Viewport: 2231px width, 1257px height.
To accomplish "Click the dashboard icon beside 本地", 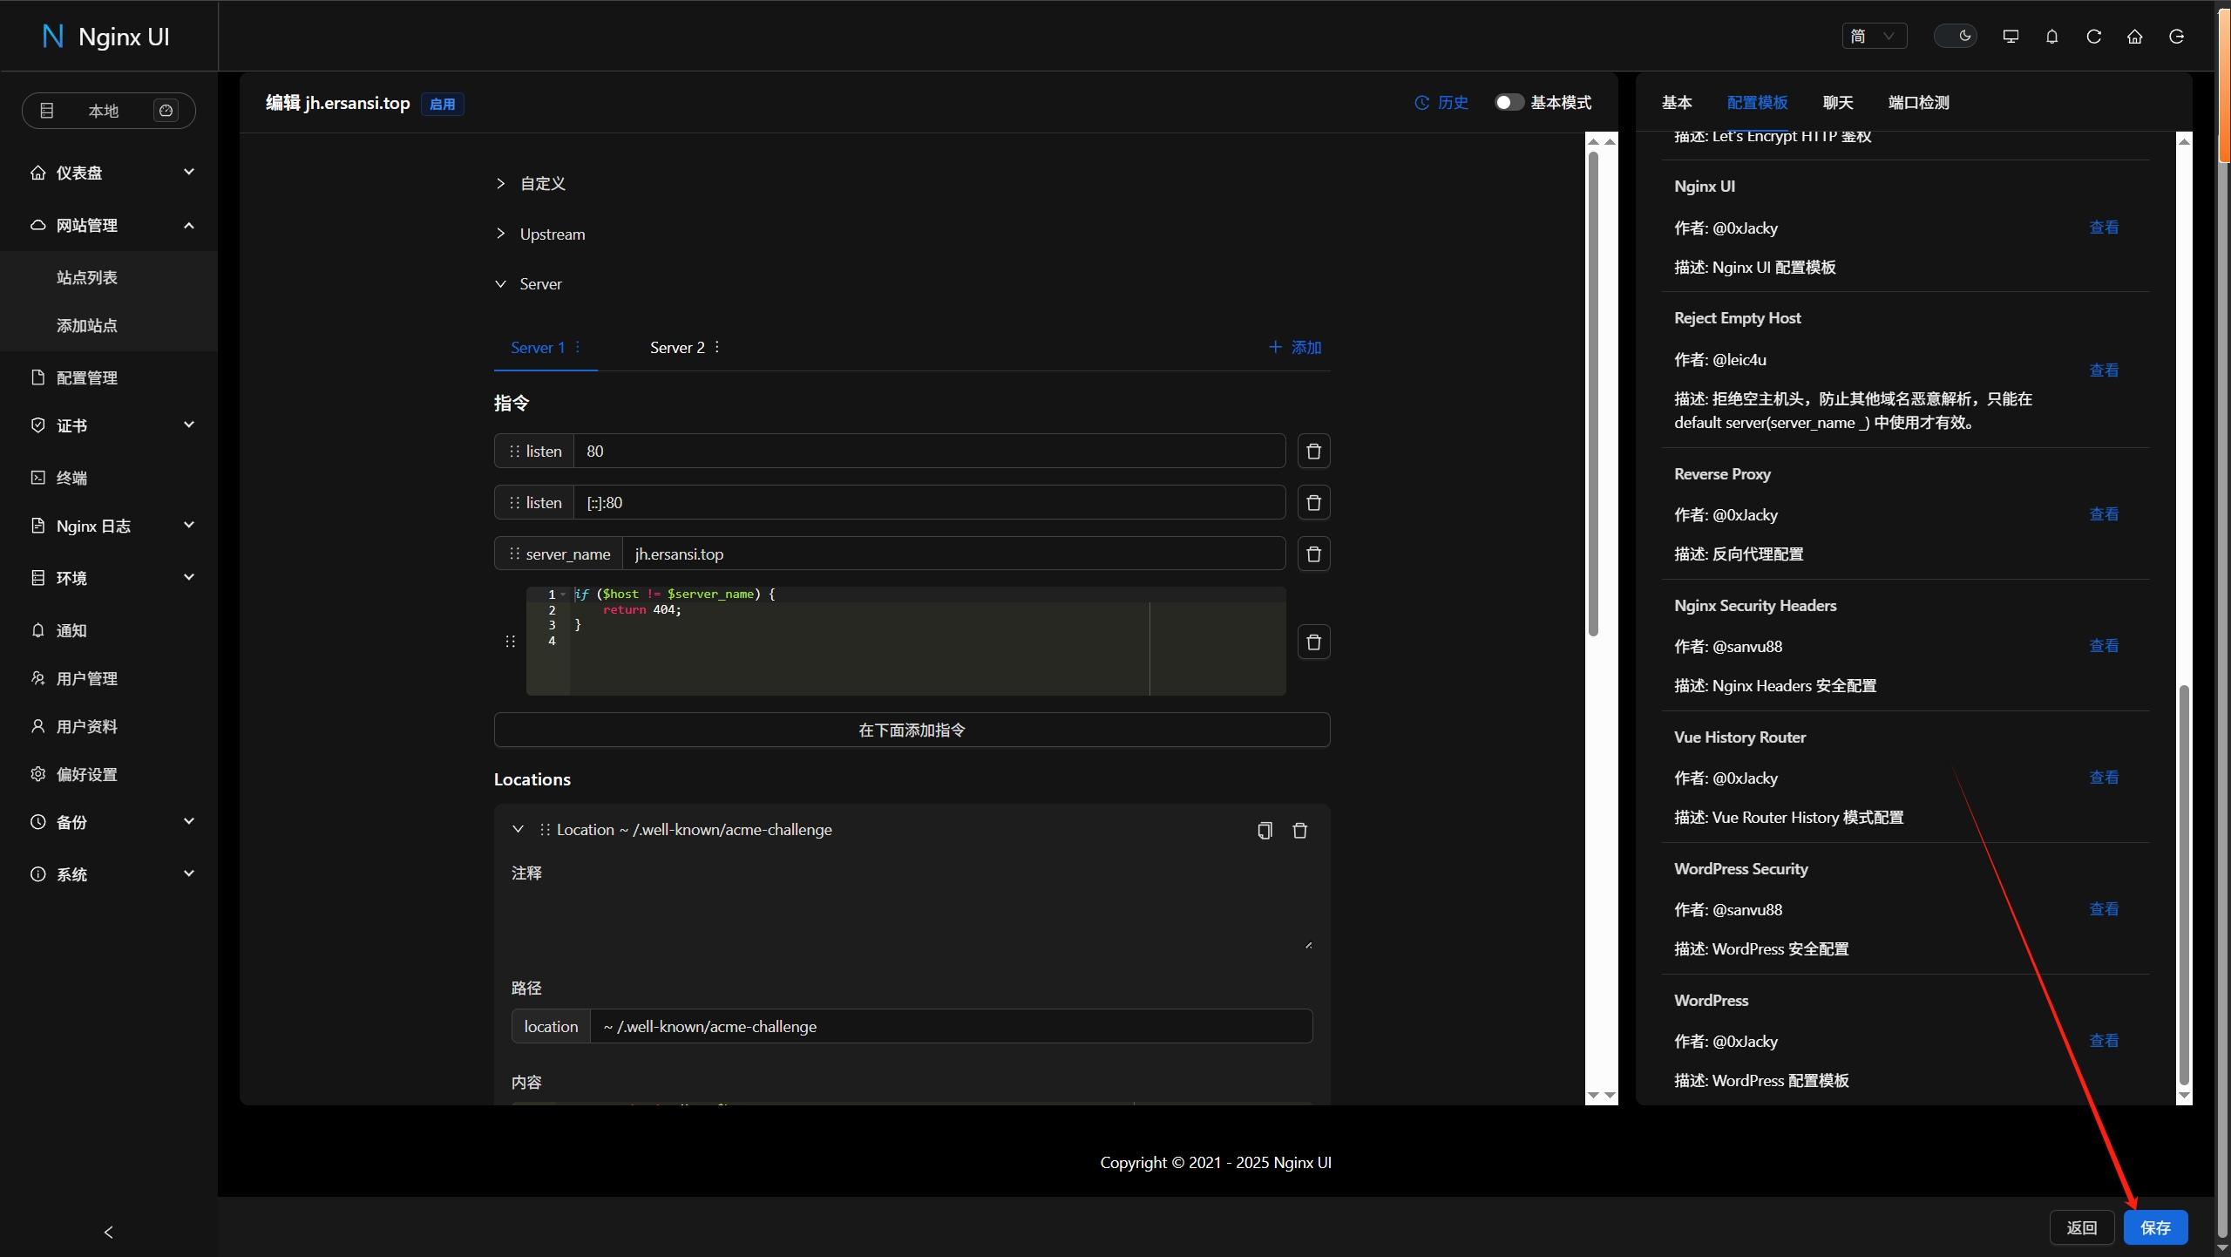I will (166, 111).
